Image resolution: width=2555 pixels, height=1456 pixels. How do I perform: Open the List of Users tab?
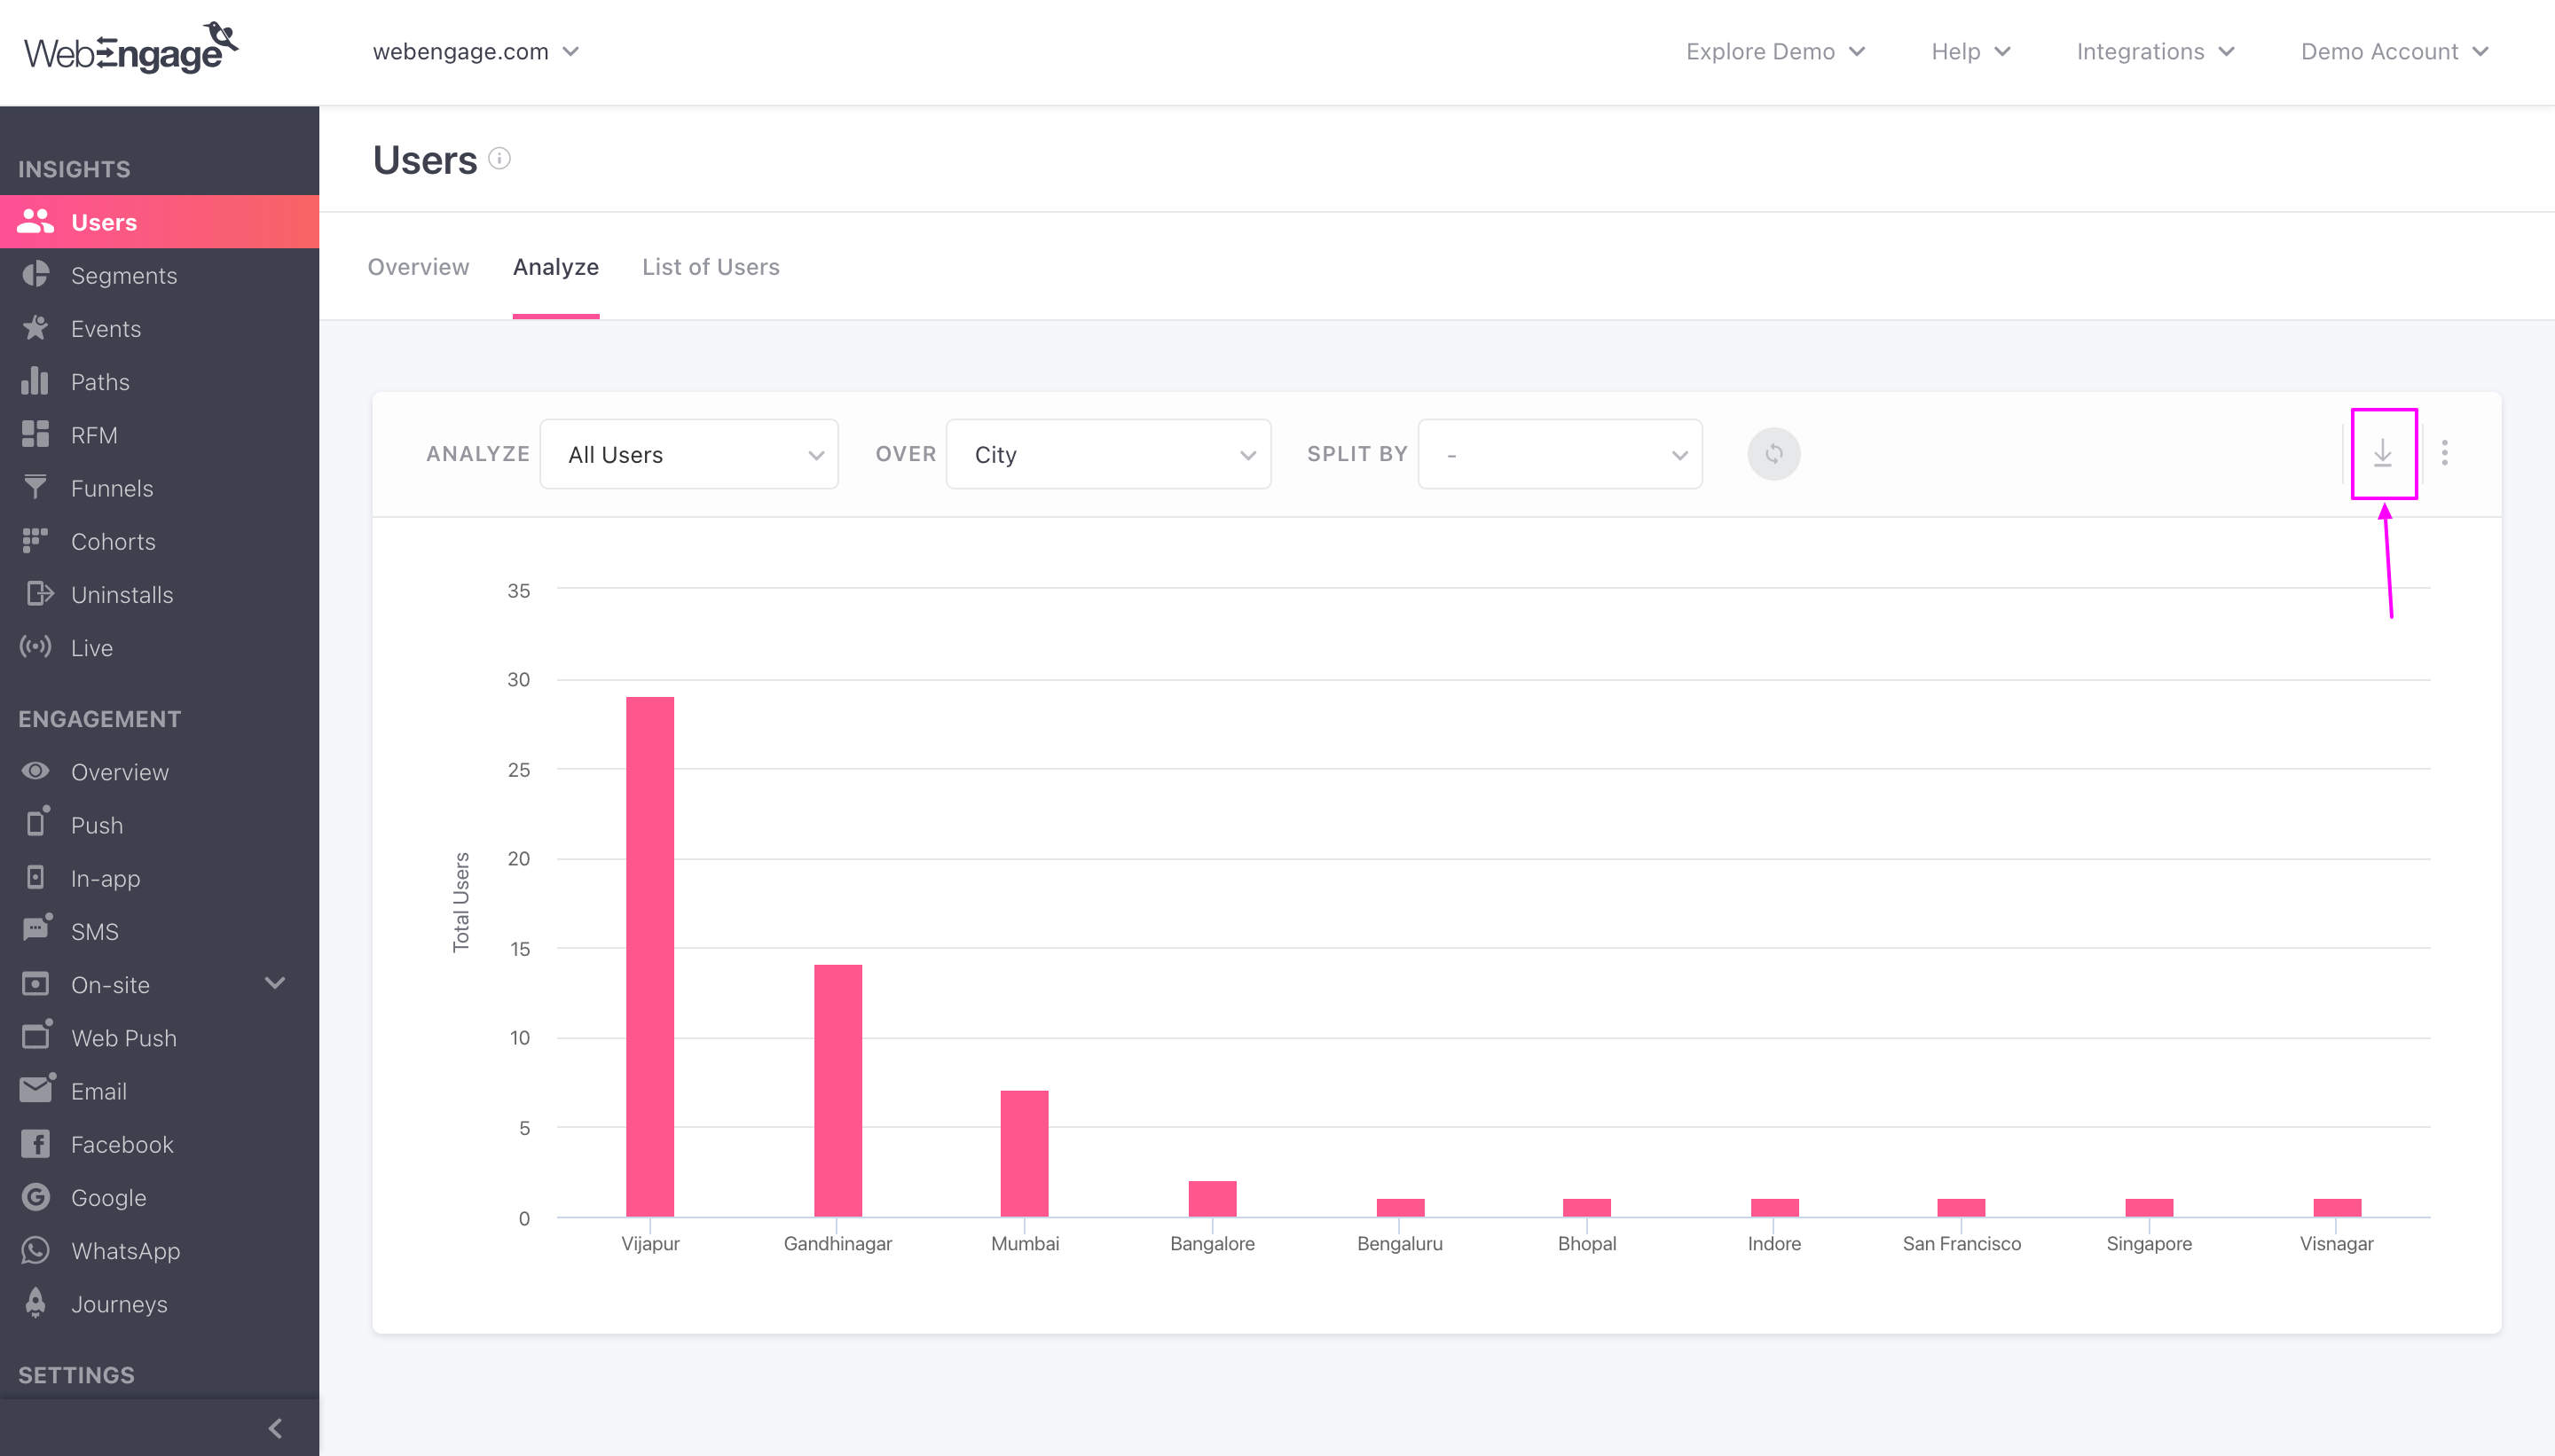click(x=711, y=267)
